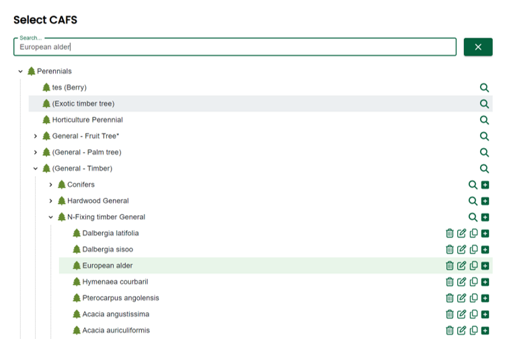Add European alder with plus icon

(x=485, y=266)
